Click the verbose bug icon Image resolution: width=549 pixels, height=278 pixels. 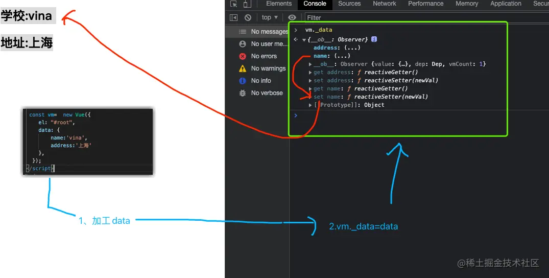pos(243,93)
